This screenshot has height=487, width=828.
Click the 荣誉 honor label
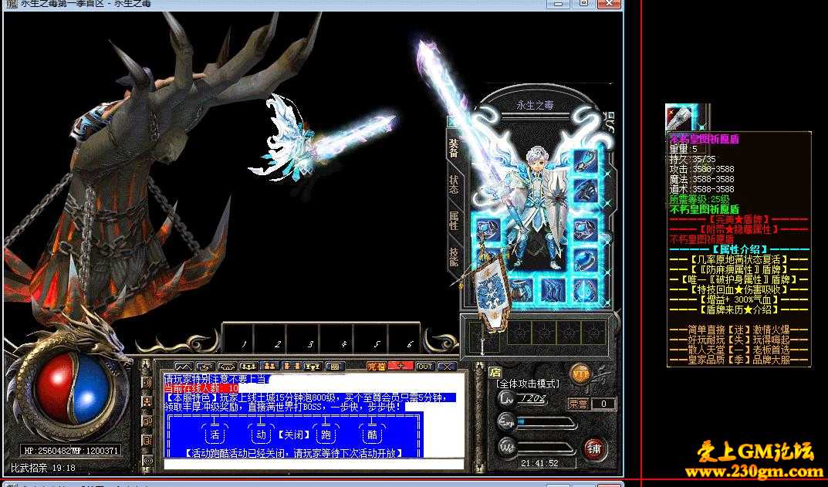click(578, 404)
